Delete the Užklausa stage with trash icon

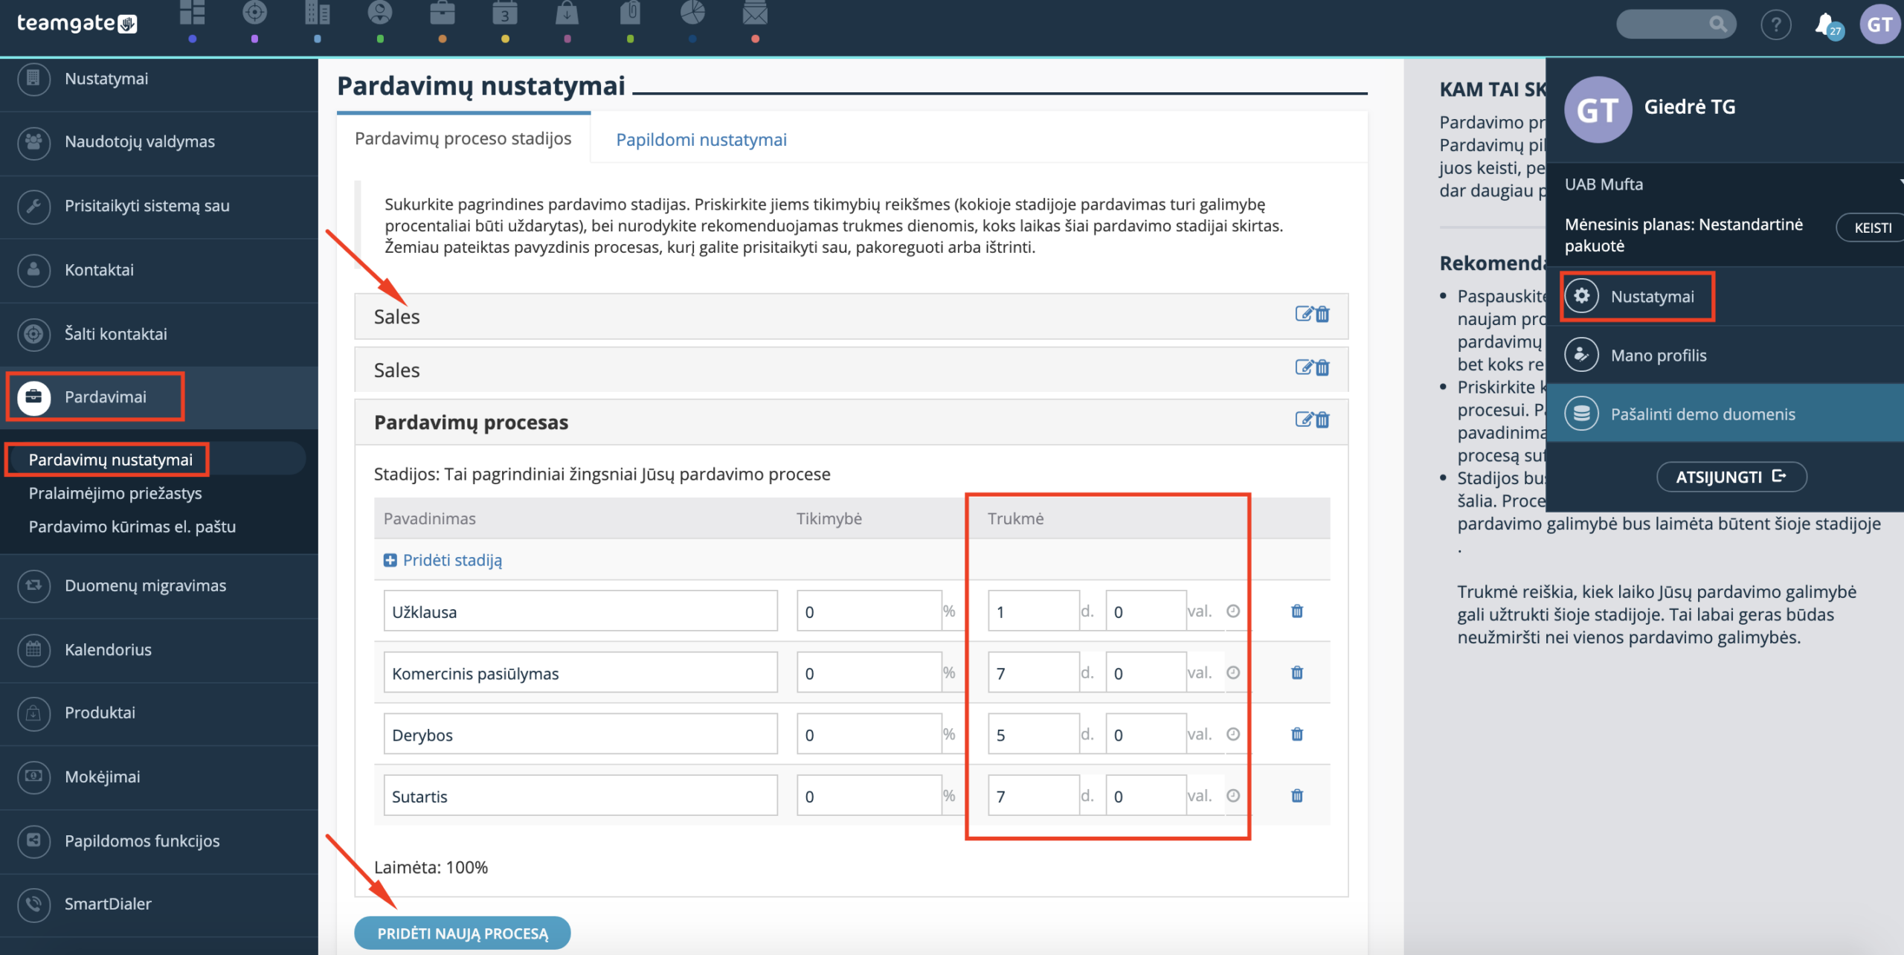click(x=1297, y=611)
